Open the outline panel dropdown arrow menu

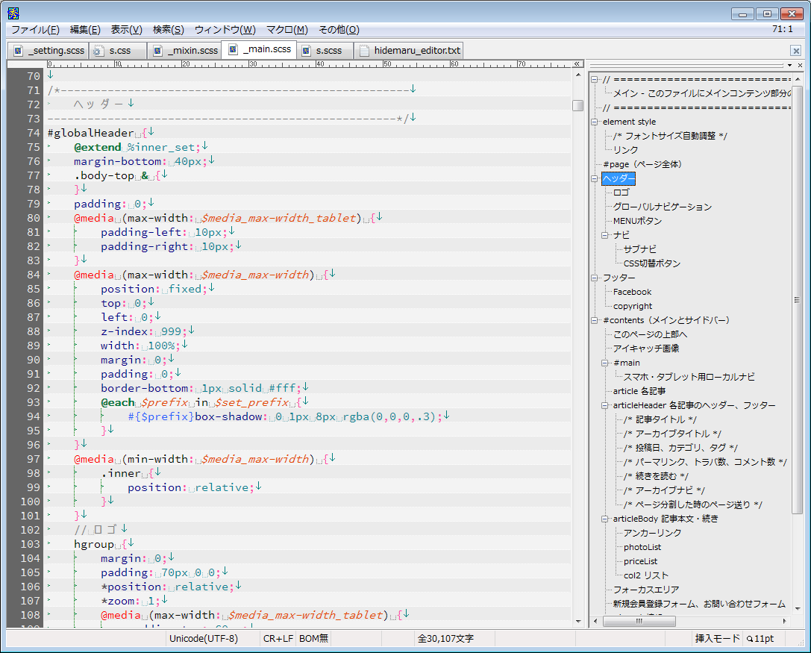(x=789, y=66)
